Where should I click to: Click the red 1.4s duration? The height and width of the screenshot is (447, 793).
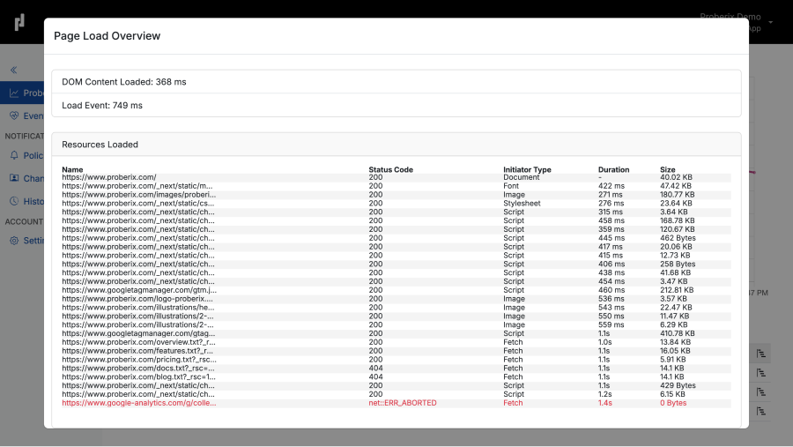(x=605, y=403)
